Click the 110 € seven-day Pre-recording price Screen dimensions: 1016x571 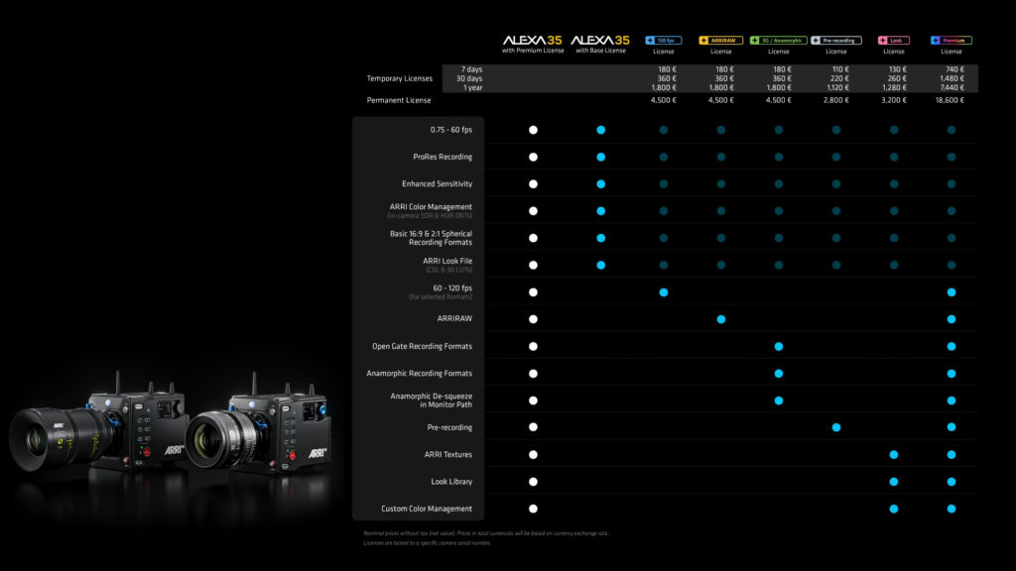pyautogui.click(x=840, y=69)
